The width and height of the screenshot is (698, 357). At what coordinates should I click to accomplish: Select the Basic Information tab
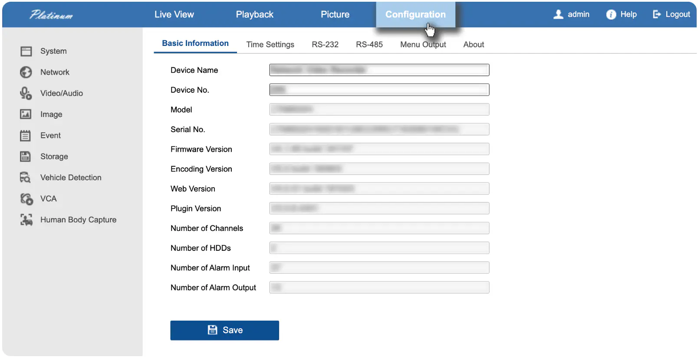point(195,43)
